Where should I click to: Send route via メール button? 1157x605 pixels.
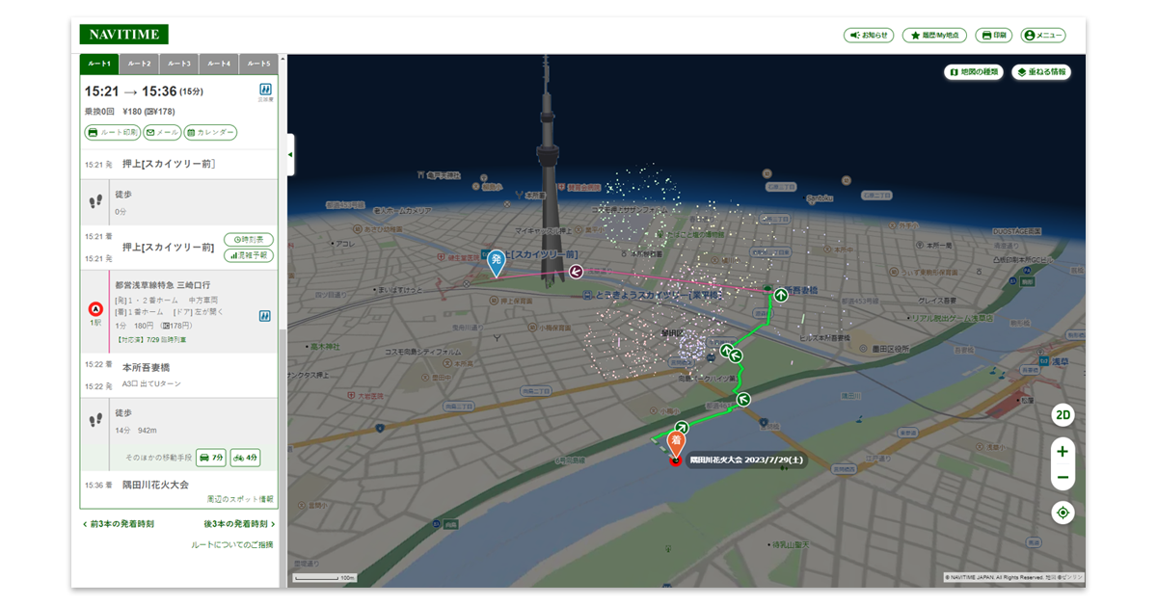(162, 132)
